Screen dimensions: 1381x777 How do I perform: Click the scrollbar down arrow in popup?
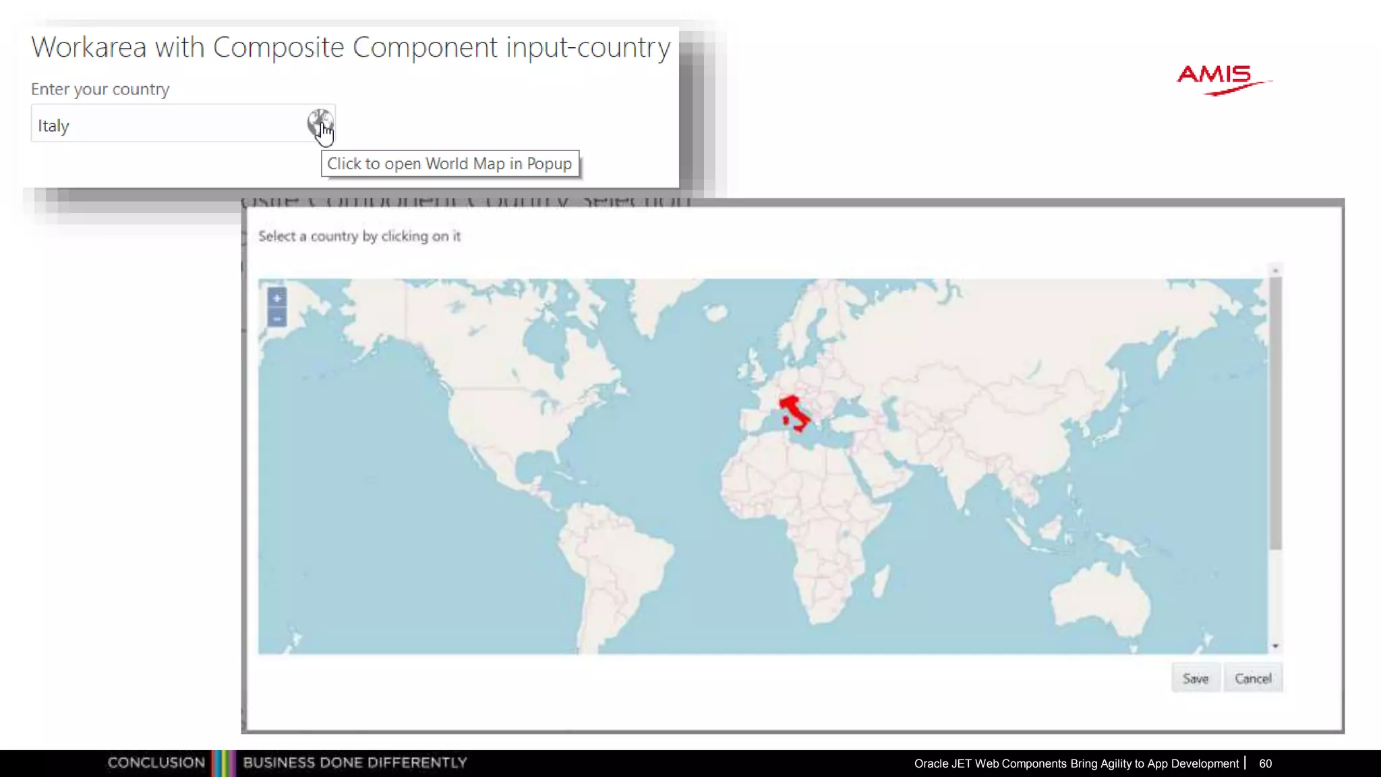[x=1275, y=646]
